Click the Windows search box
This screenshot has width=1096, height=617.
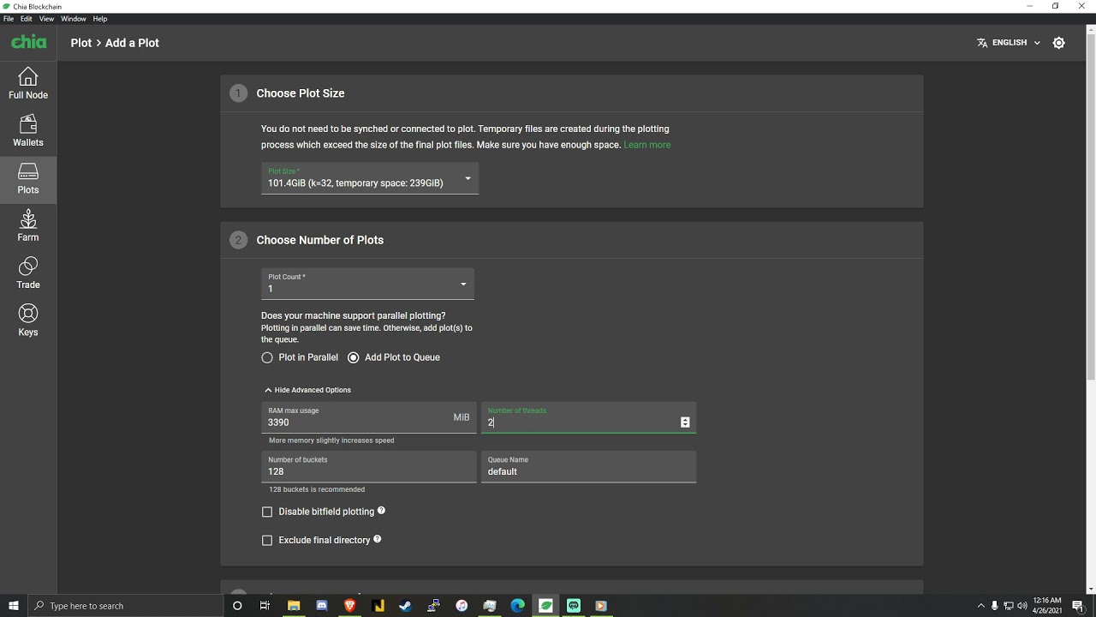click(125, 606)
